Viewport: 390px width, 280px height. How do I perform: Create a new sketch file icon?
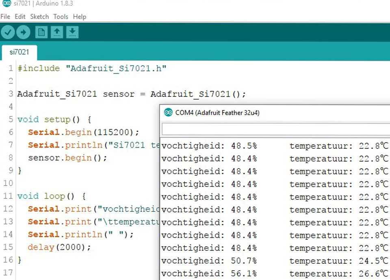coord(41,32)
